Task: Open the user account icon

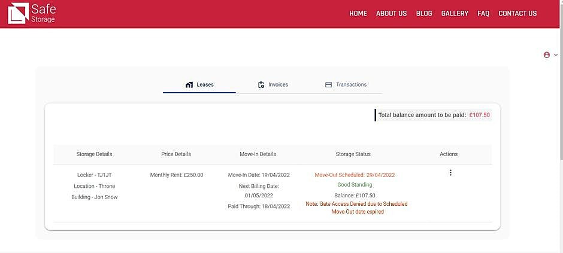Action: (546, 55)
